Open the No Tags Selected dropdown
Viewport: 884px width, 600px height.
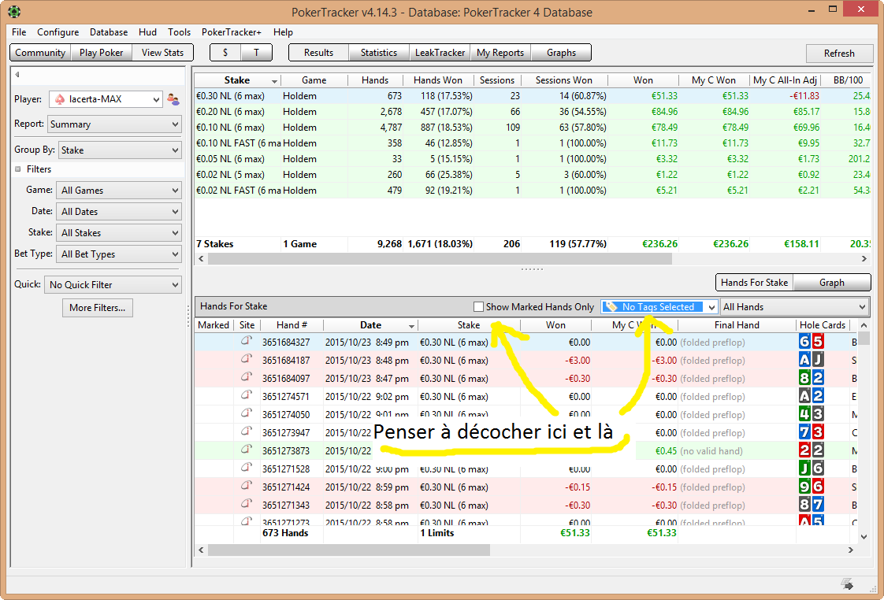(659, 306)
